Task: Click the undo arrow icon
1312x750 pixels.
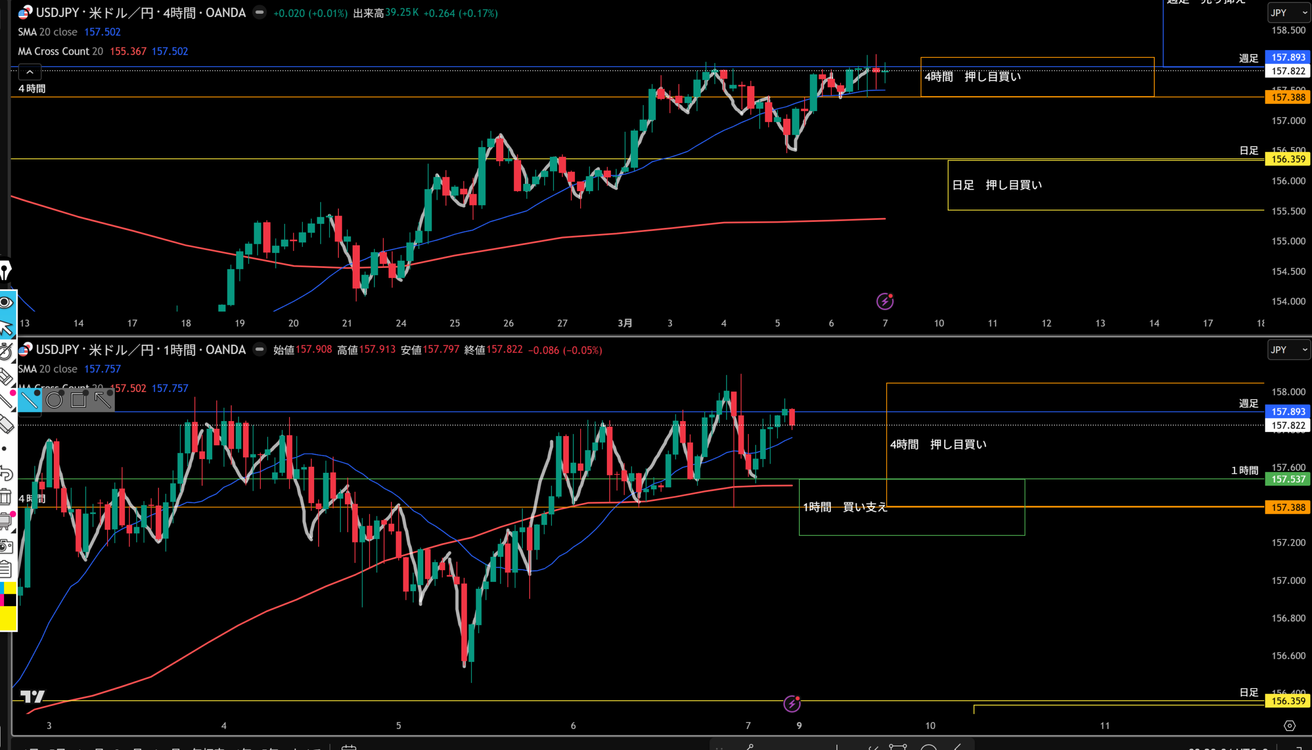Action: pos(6,473)
